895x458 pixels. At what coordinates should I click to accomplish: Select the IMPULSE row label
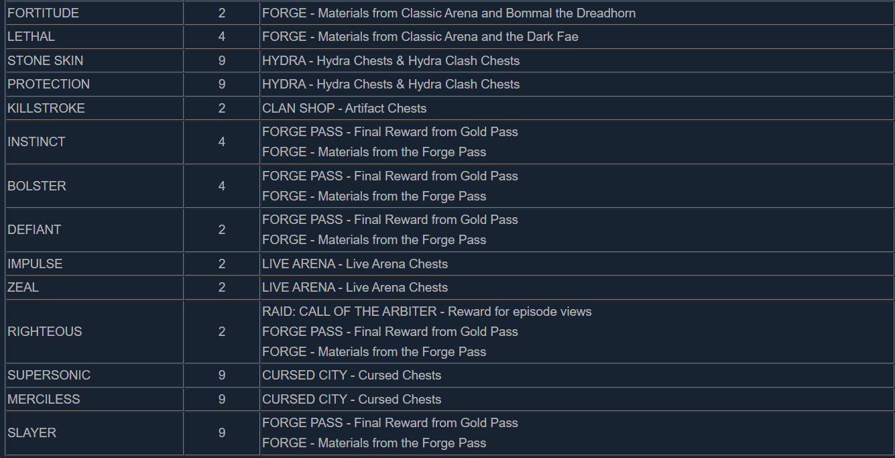35,264
